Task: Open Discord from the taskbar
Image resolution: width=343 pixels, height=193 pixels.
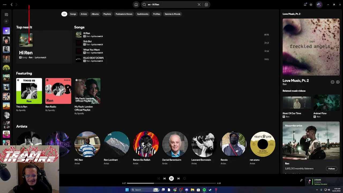Action: [x=187, y=190]
